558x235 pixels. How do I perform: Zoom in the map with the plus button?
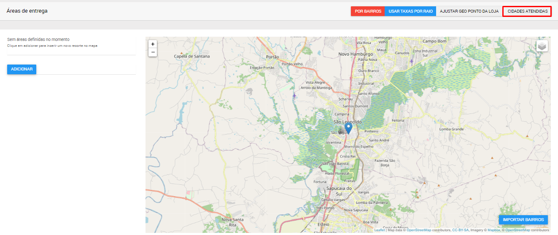[x=153, y=44]
